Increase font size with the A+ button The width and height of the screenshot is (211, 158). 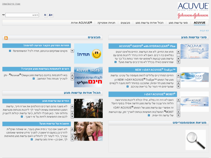(51, 15)
